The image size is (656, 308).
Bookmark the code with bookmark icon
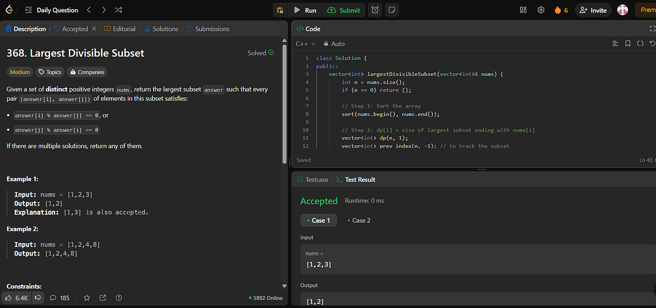click(628, 44)
